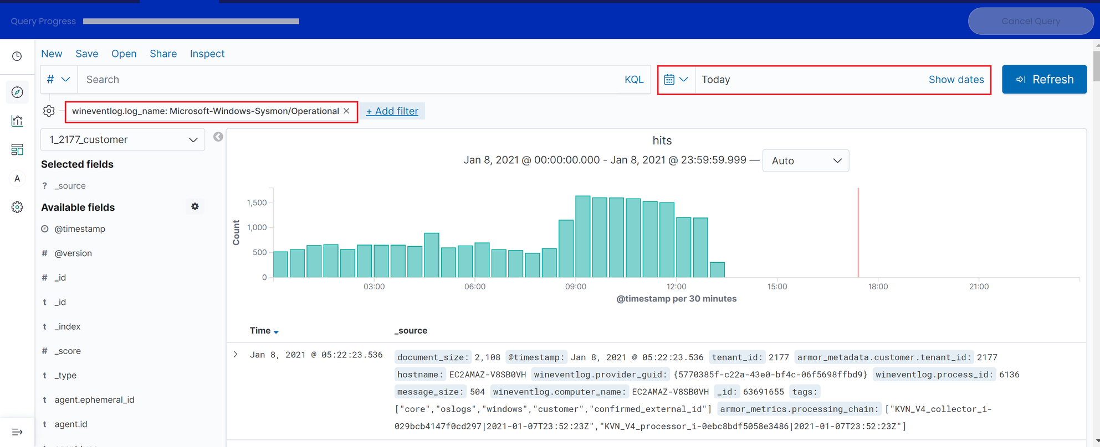Open Dashboard icon in left sidebar
1100x447 pixels.
pos(17,149)
